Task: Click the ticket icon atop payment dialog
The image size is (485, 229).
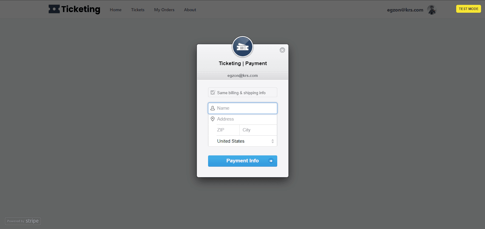Action: click(x=242, y=47)
